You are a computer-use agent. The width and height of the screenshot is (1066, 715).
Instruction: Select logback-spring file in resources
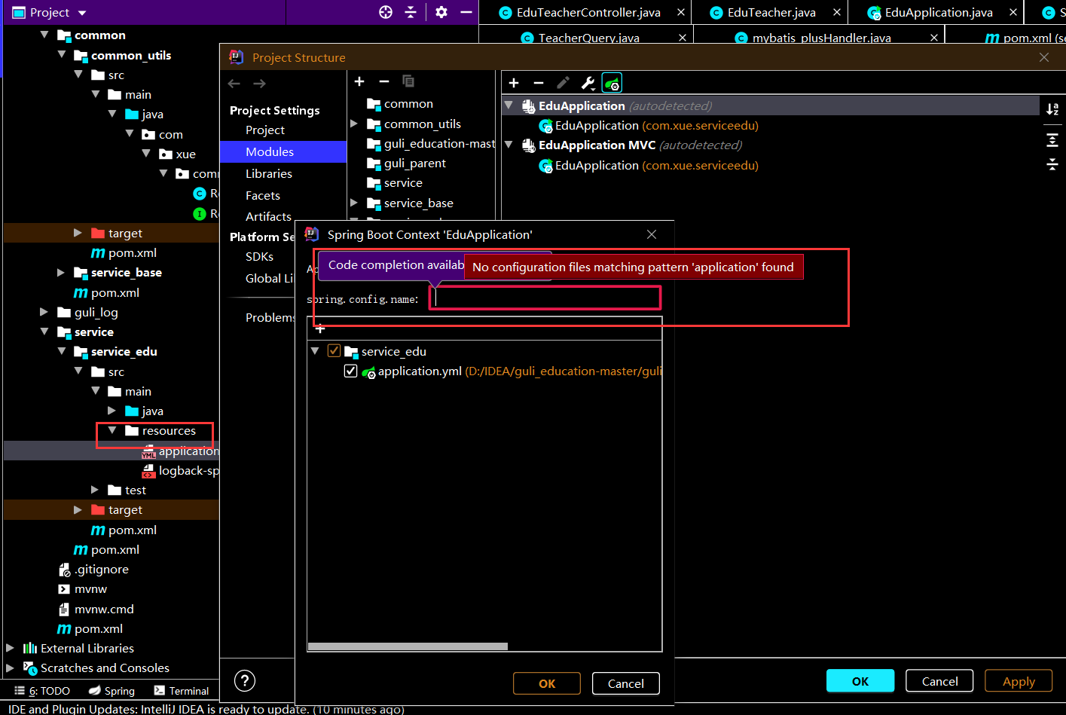pos(181,470)
